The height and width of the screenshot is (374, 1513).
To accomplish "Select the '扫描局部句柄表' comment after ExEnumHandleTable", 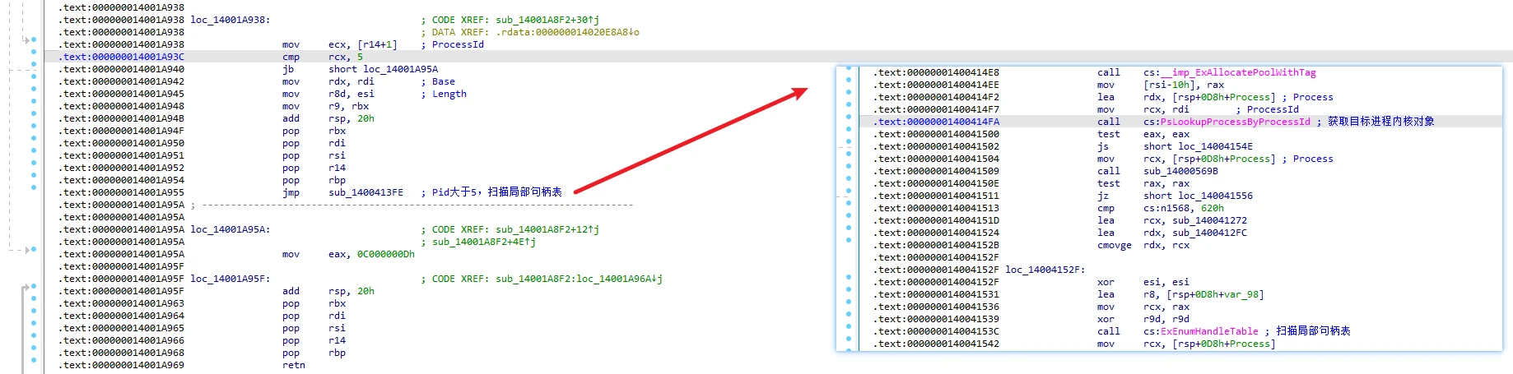I will coord(1313,330).
